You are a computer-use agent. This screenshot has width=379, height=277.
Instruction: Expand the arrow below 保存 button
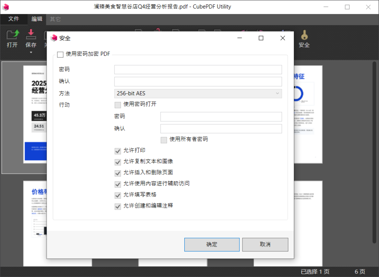coord(31,53)
